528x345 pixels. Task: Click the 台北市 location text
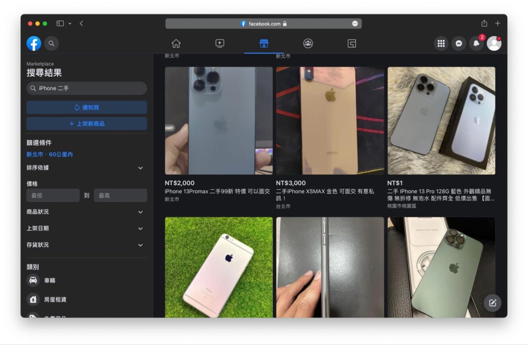click(283, 206)
